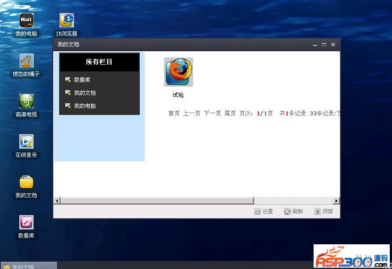Click the 上一页 pagination link

click(x=191, y=114)
